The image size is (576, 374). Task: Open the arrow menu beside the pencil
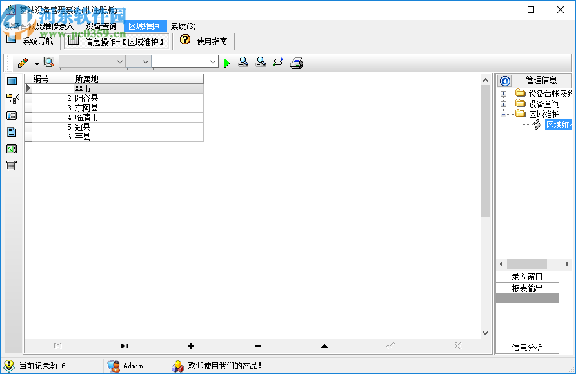[37, 64]
